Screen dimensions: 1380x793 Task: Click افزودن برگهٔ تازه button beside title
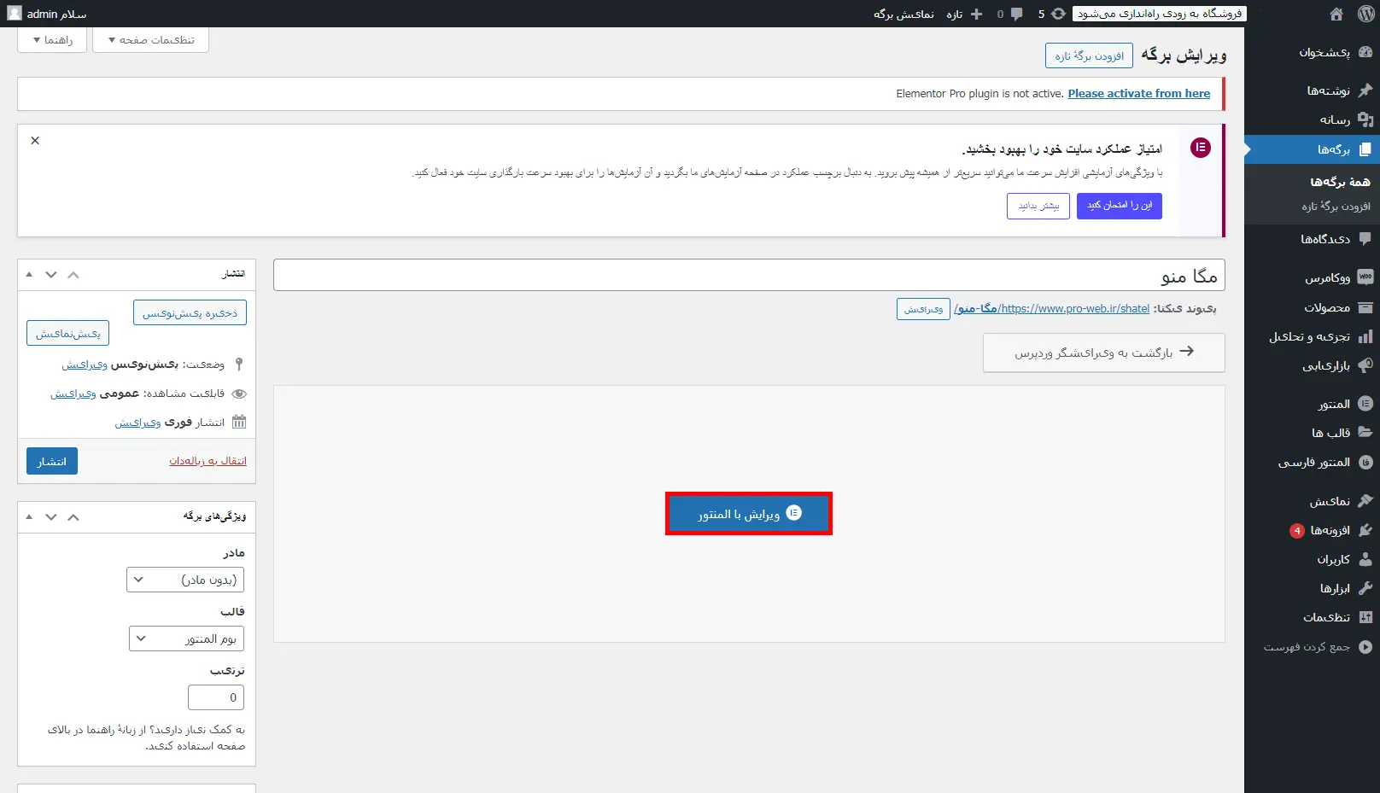click(x=1089, y=55)
